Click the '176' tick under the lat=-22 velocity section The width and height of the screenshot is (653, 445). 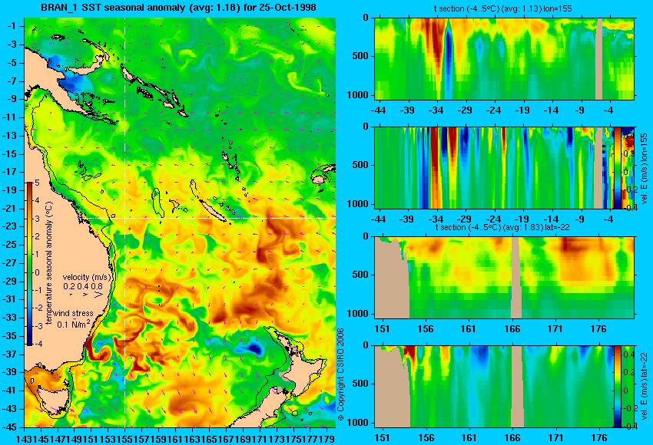tap(600, 438)
